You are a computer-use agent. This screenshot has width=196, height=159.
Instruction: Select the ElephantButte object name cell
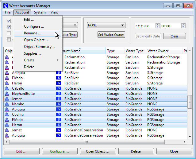tap(23, 94)
